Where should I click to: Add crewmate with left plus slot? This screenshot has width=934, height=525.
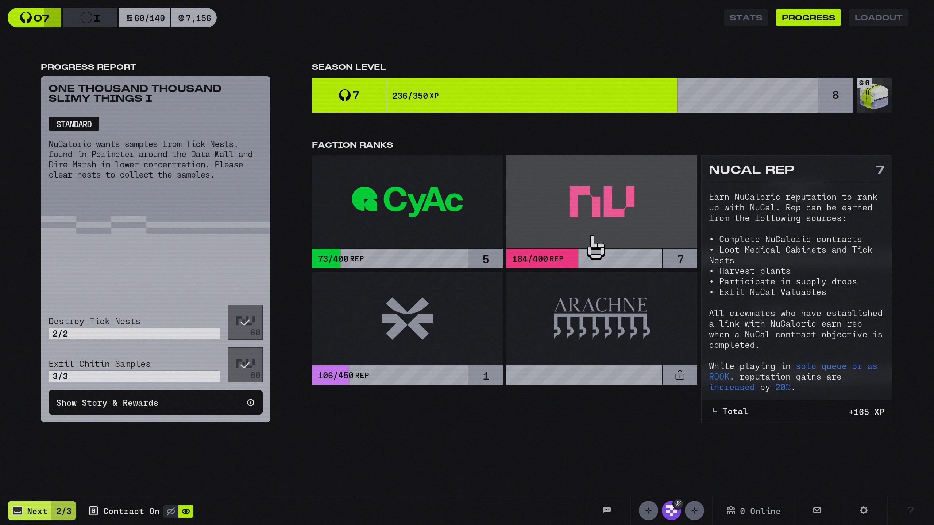[648, 511]
